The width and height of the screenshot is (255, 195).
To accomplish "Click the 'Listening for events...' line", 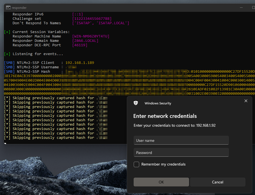I will click(38, 54).
